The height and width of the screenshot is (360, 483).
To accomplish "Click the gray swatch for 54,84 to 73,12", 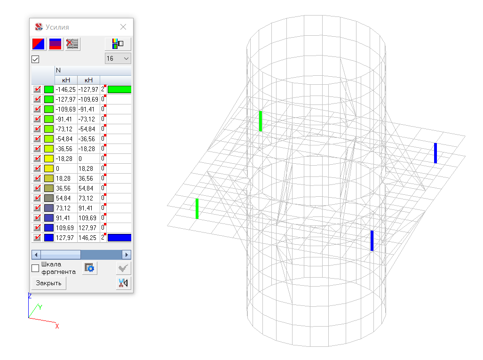I will pyautogui.click(x=49, y=198).
